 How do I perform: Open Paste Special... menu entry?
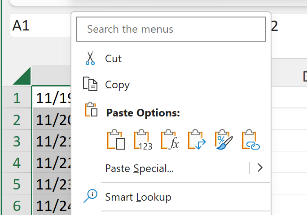coord(139,168)
